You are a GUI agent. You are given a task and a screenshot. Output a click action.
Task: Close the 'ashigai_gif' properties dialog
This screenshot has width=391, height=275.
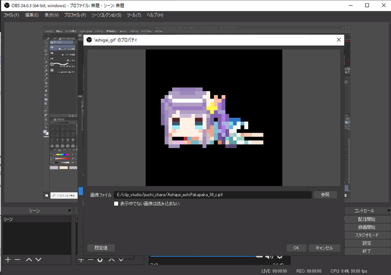pyautogui.click(x=339, y=40)
